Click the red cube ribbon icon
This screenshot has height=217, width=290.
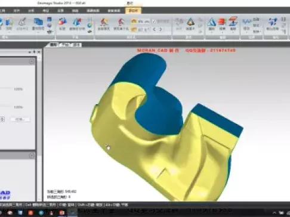pos(222,21)
